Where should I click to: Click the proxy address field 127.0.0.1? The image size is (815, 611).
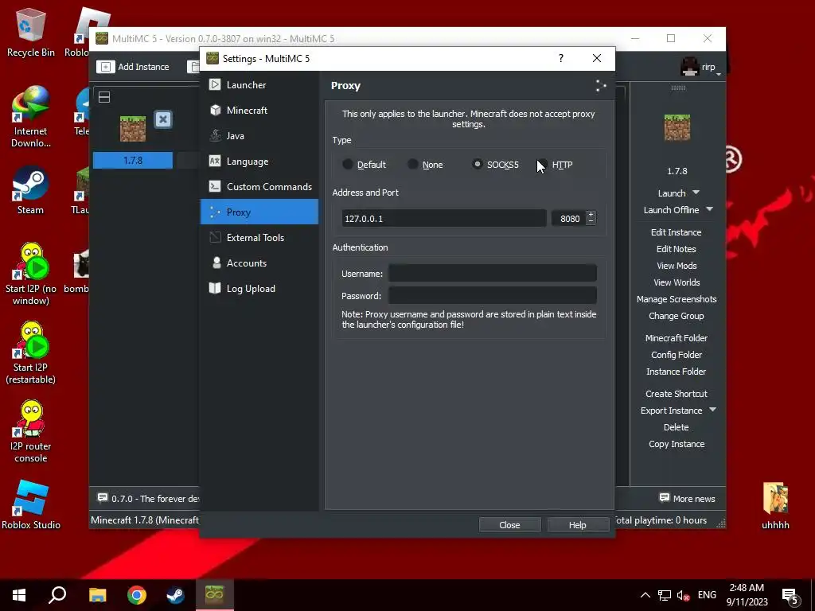(443, 219)
